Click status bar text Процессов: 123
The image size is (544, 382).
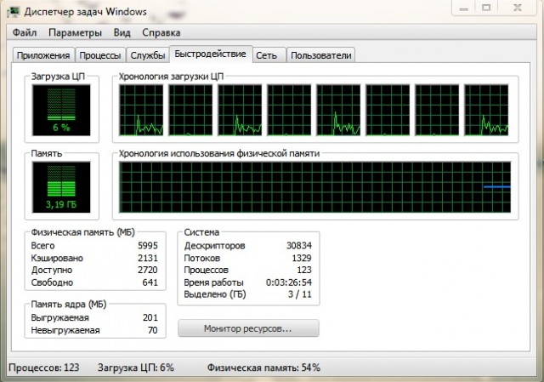[x=44, y=368]
